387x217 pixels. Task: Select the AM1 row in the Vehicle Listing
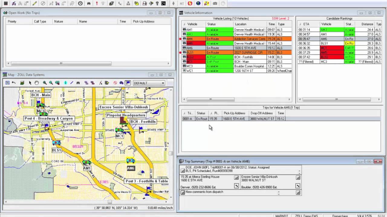tap(237, 30)
